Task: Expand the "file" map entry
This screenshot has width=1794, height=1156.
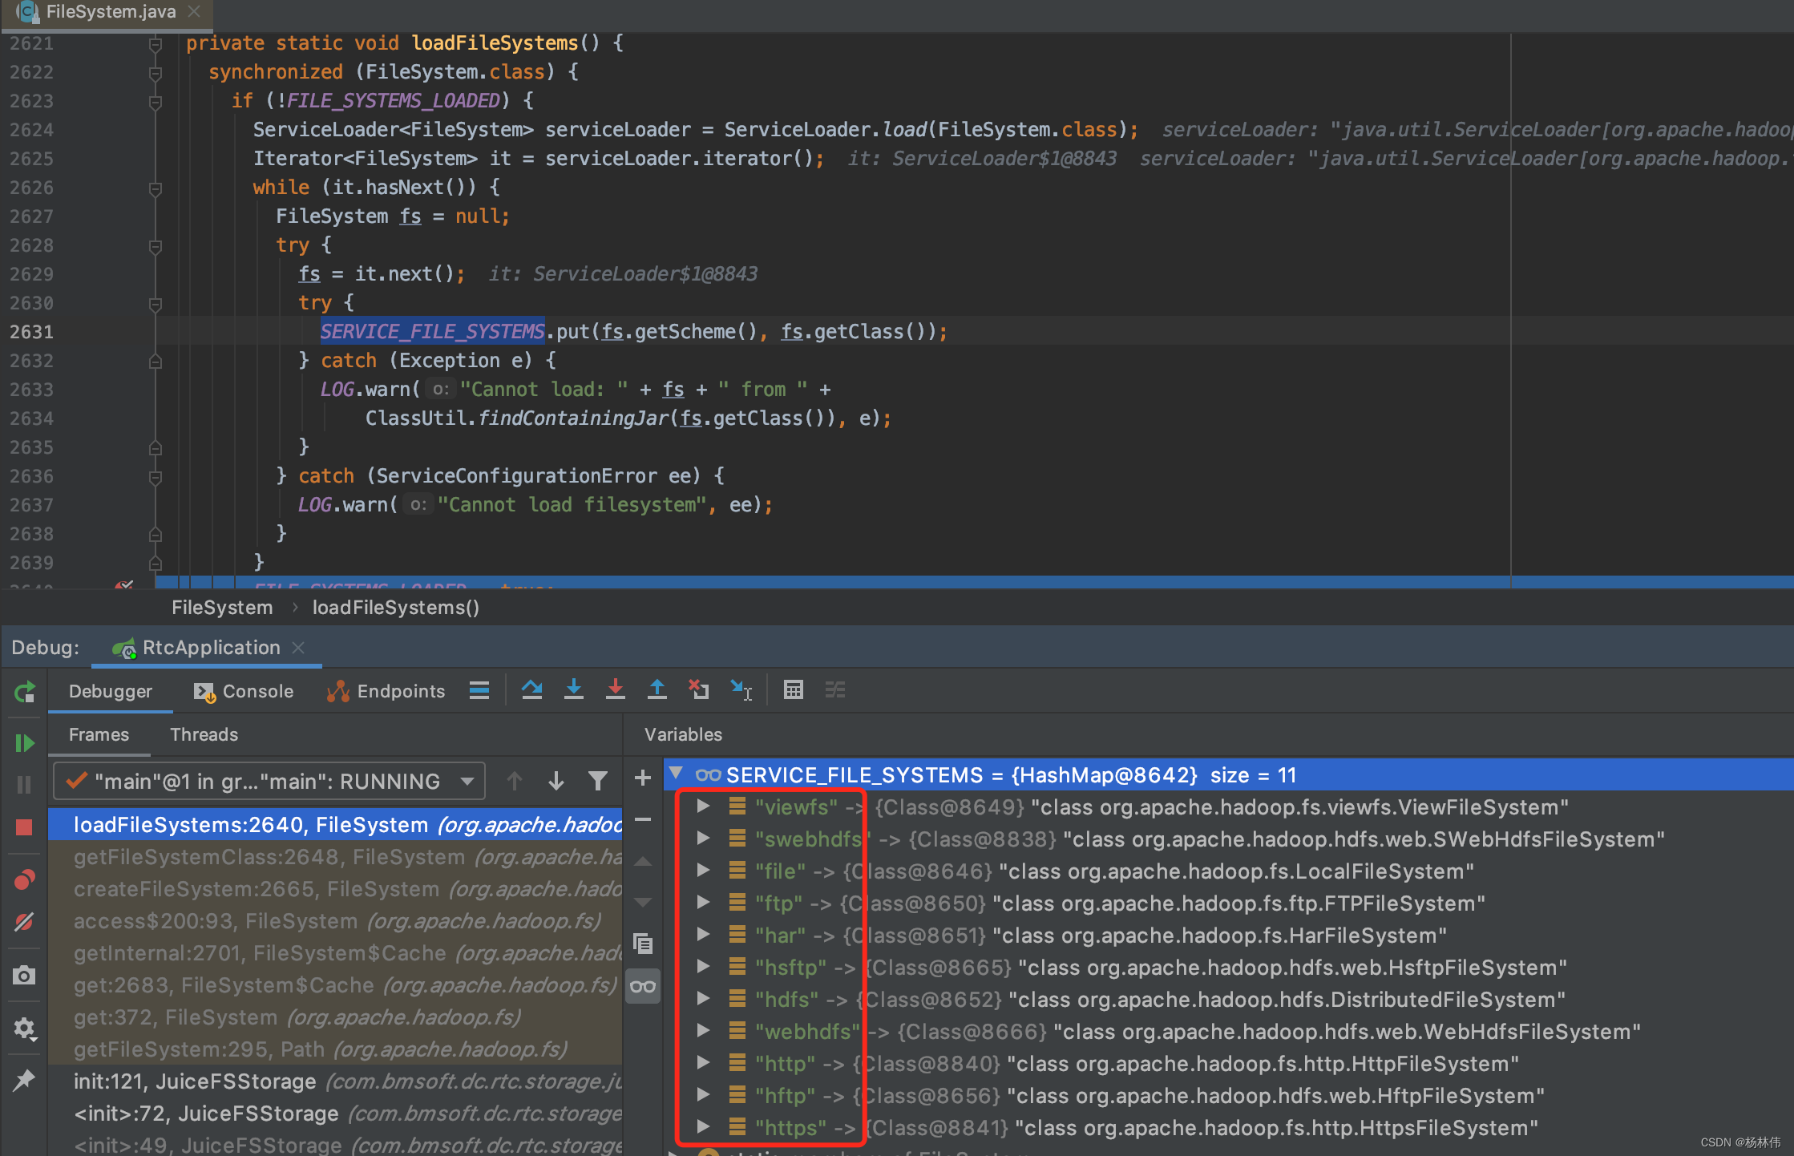Action: (703, 871)
